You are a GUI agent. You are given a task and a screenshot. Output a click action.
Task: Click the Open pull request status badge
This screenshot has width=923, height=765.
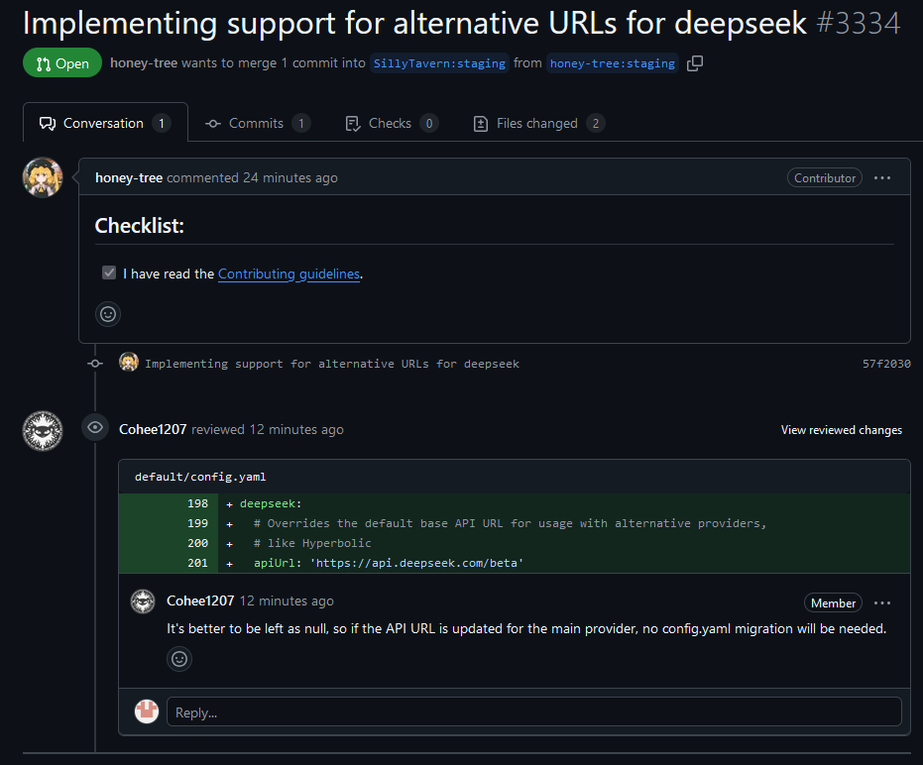(62, 63)
